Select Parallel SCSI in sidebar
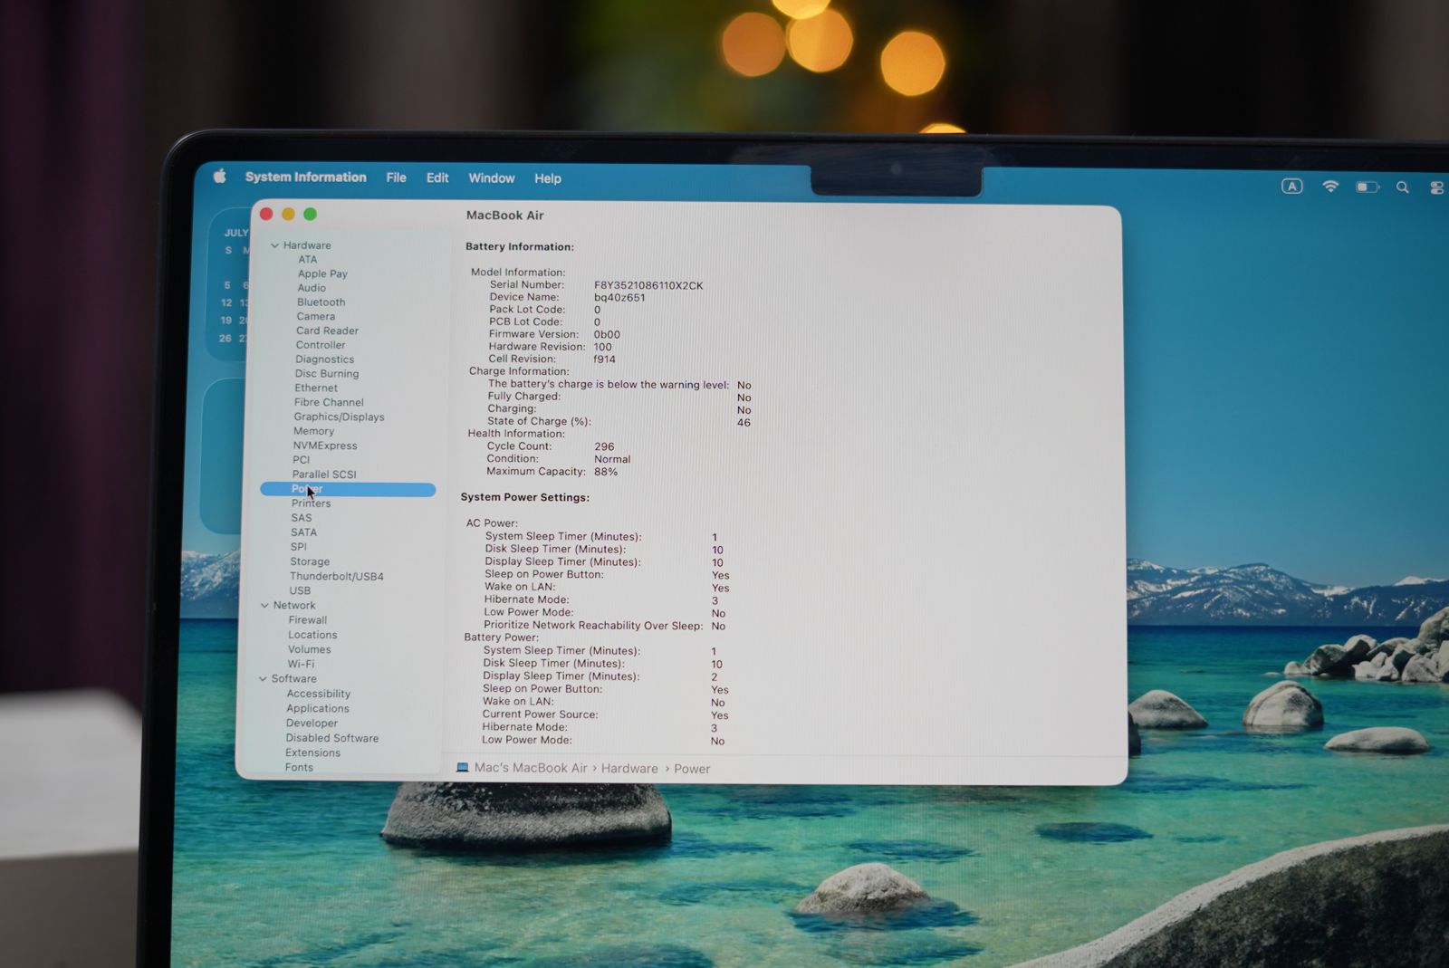The height and width of the screenshot is (968, 1449). coord(324,474)
